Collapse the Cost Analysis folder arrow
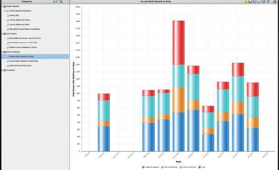The width and height of the screenshot is (279, 170). pos(2,34)
